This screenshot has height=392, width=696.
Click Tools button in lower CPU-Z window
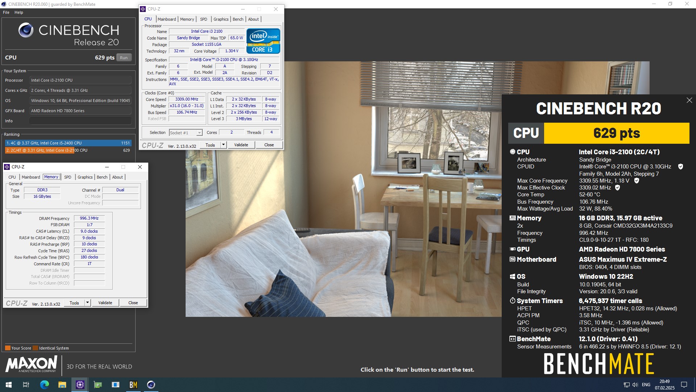[x=74, y=303]
